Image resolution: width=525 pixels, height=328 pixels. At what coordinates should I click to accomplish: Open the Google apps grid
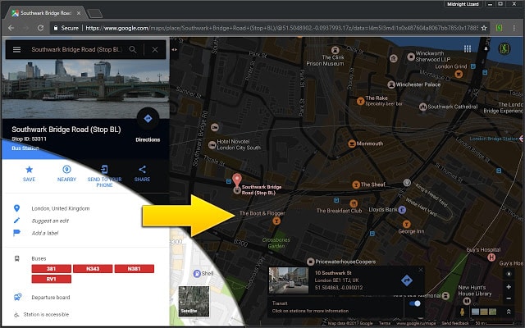tap(468, 49)
